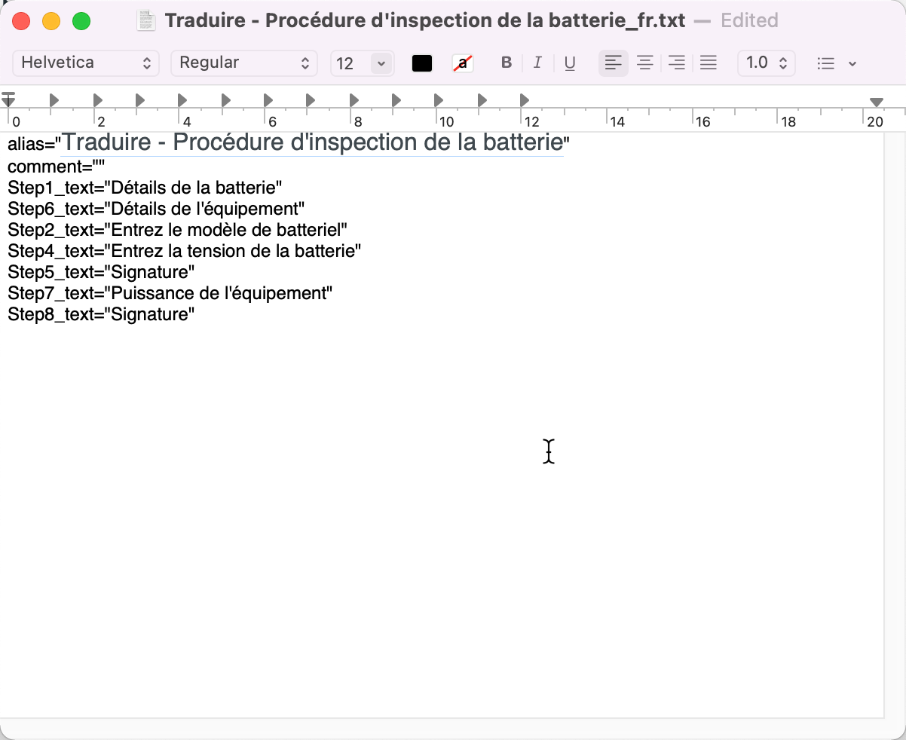
Task: Open the Regular typeface dropdown
Action: point(243,63)
